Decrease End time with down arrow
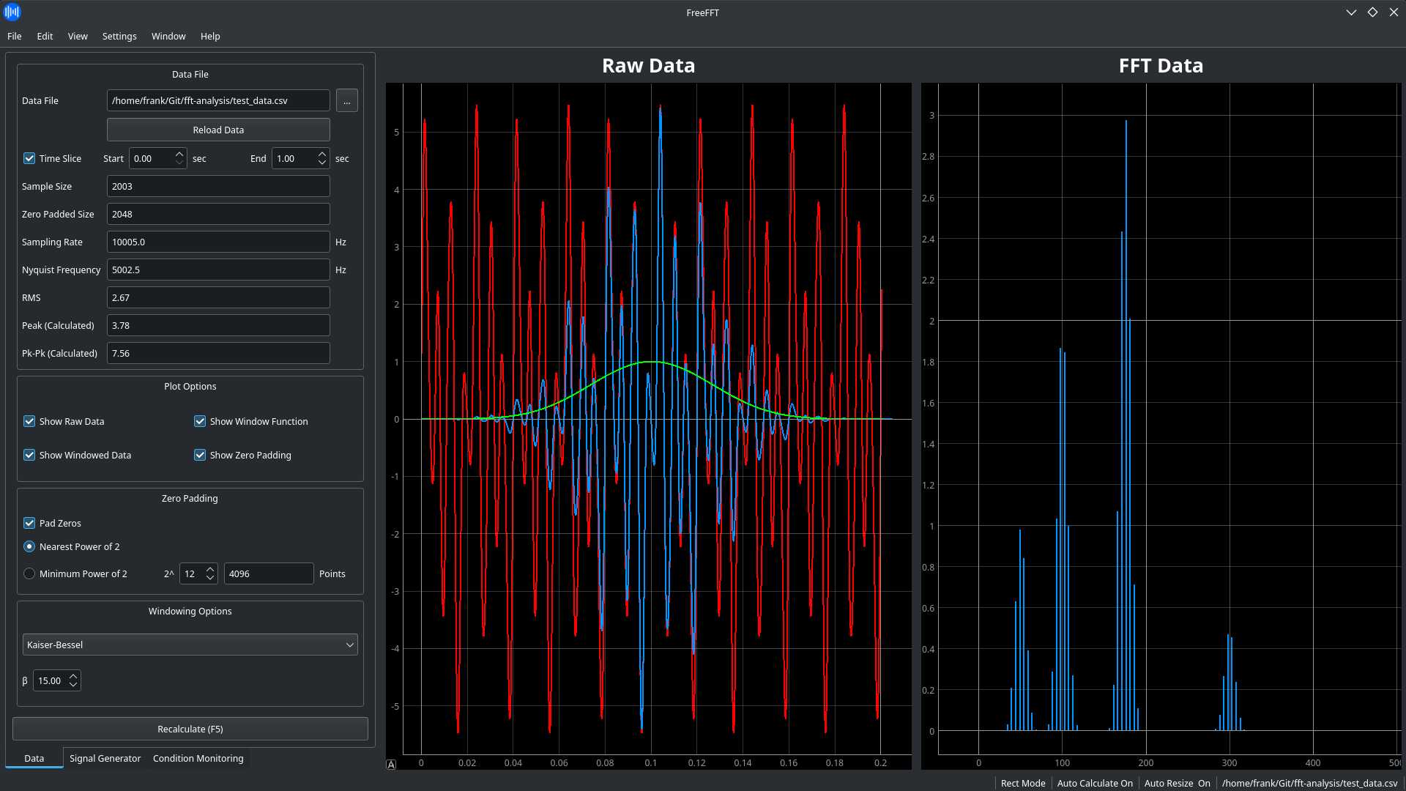The width and height of the screenshot is (1406, 791). point(322,163)
